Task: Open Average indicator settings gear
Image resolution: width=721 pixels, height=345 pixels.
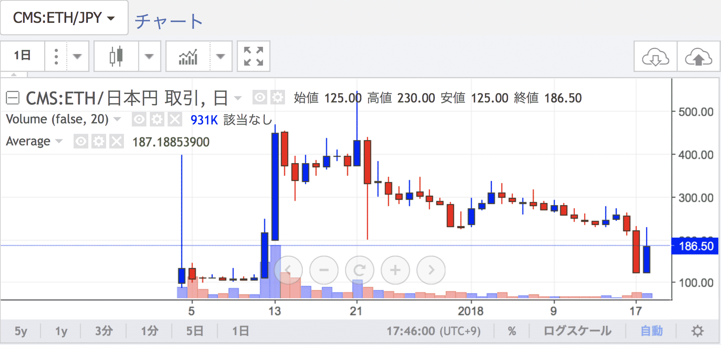Action: (x=99, y=142)
